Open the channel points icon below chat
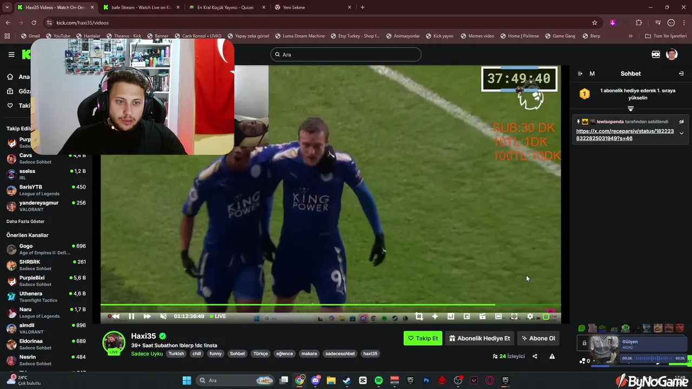The height and width of the screenshot is (389, 692). click(582, 360)
